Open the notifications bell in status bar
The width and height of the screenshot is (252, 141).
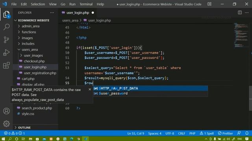click(247, 133)
